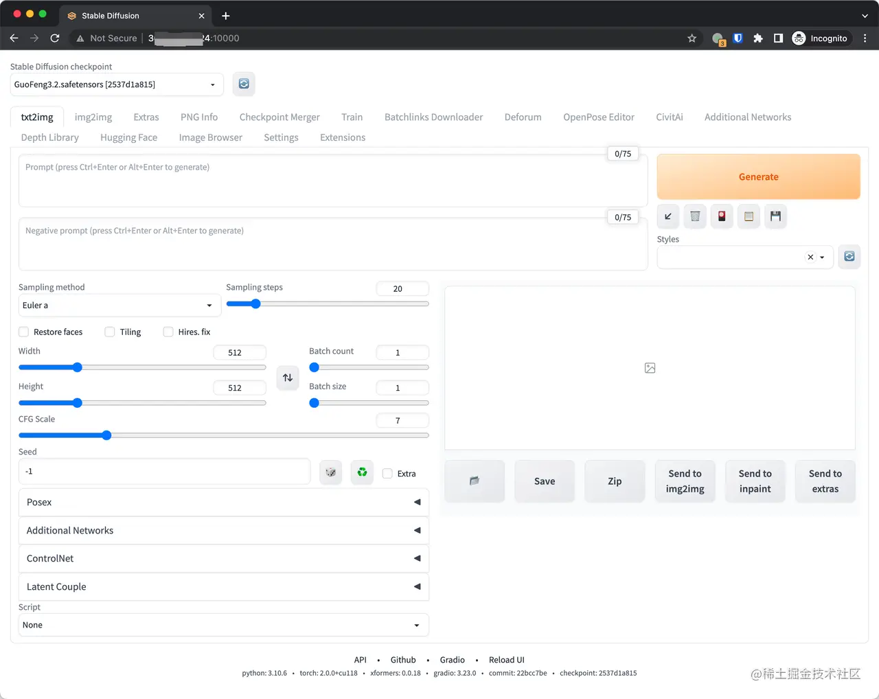Open the Extras tab
Image resolution: width=879 pixels, height=699 pixels.
point(146,117)
